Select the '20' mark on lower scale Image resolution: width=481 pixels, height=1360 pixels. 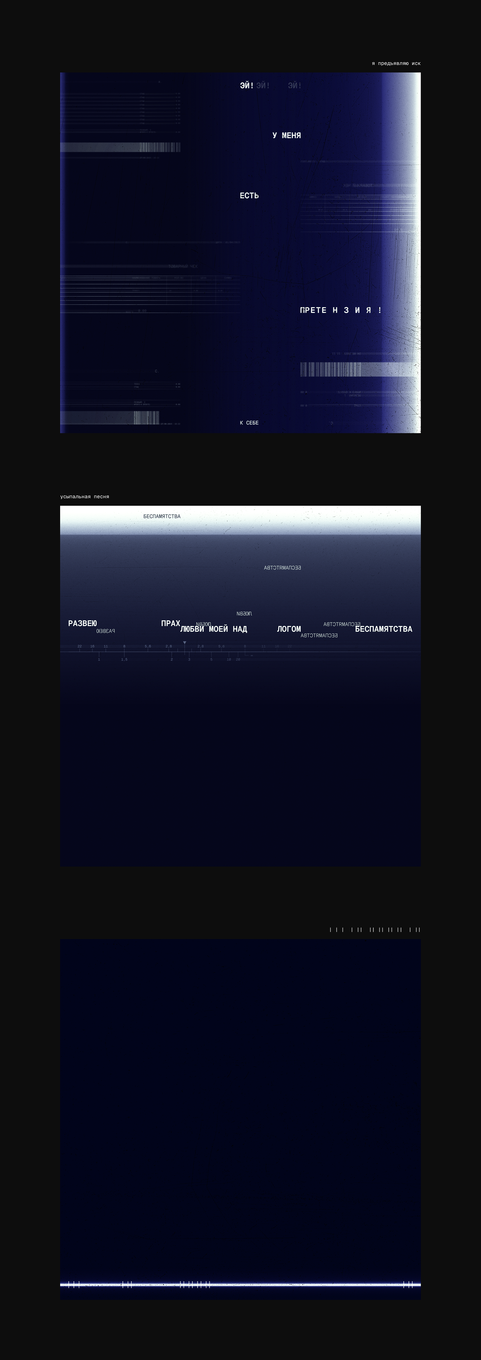[237, 659]
